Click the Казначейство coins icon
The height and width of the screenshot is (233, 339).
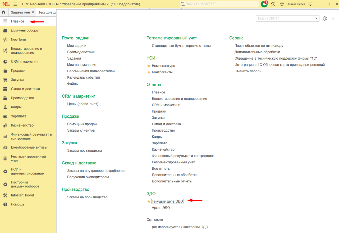pos(5,125)
